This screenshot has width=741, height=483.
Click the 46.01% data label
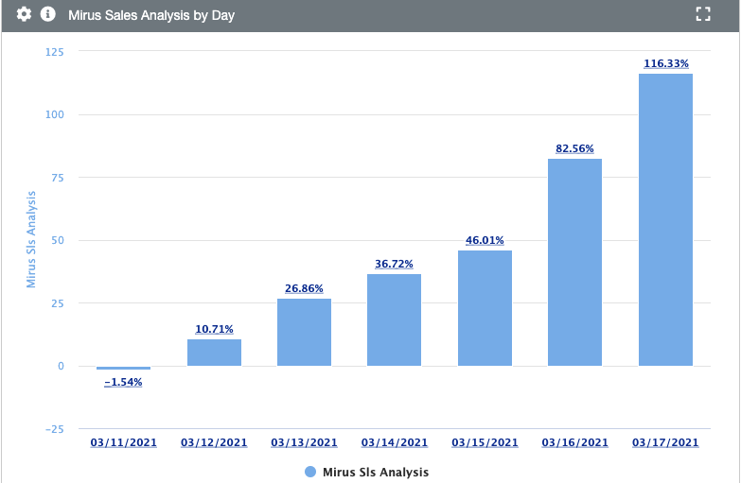tap(485, 240)
